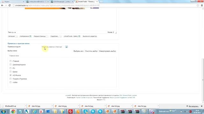Click the Подробнее editor button
The image size is (204, 114).
(x=56, y=36)
